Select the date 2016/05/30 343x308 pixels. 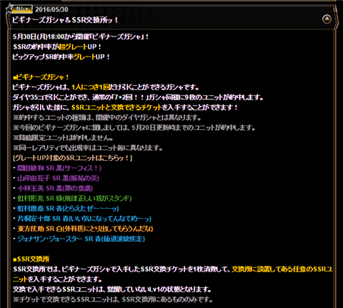click(x=51, y=9)
